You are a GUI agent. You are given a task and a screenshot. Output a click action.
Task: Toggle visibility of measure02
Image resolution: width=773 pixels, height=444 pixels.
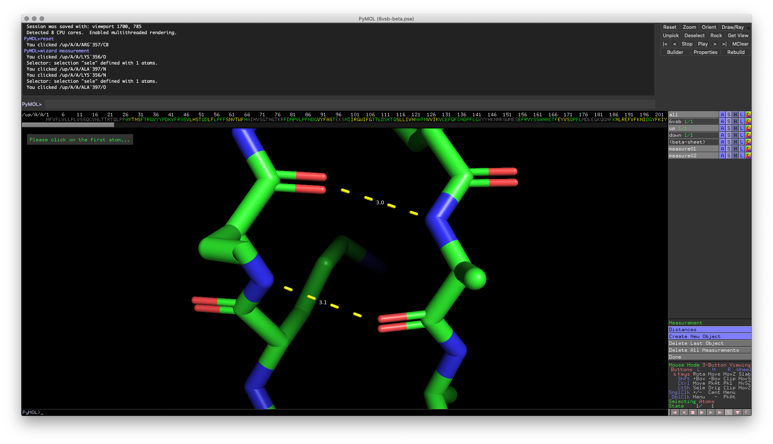click(693, 156)
